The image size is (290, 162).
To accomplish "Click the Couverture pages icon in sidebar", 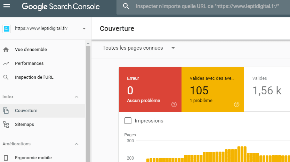I will [x=6, y=111].
